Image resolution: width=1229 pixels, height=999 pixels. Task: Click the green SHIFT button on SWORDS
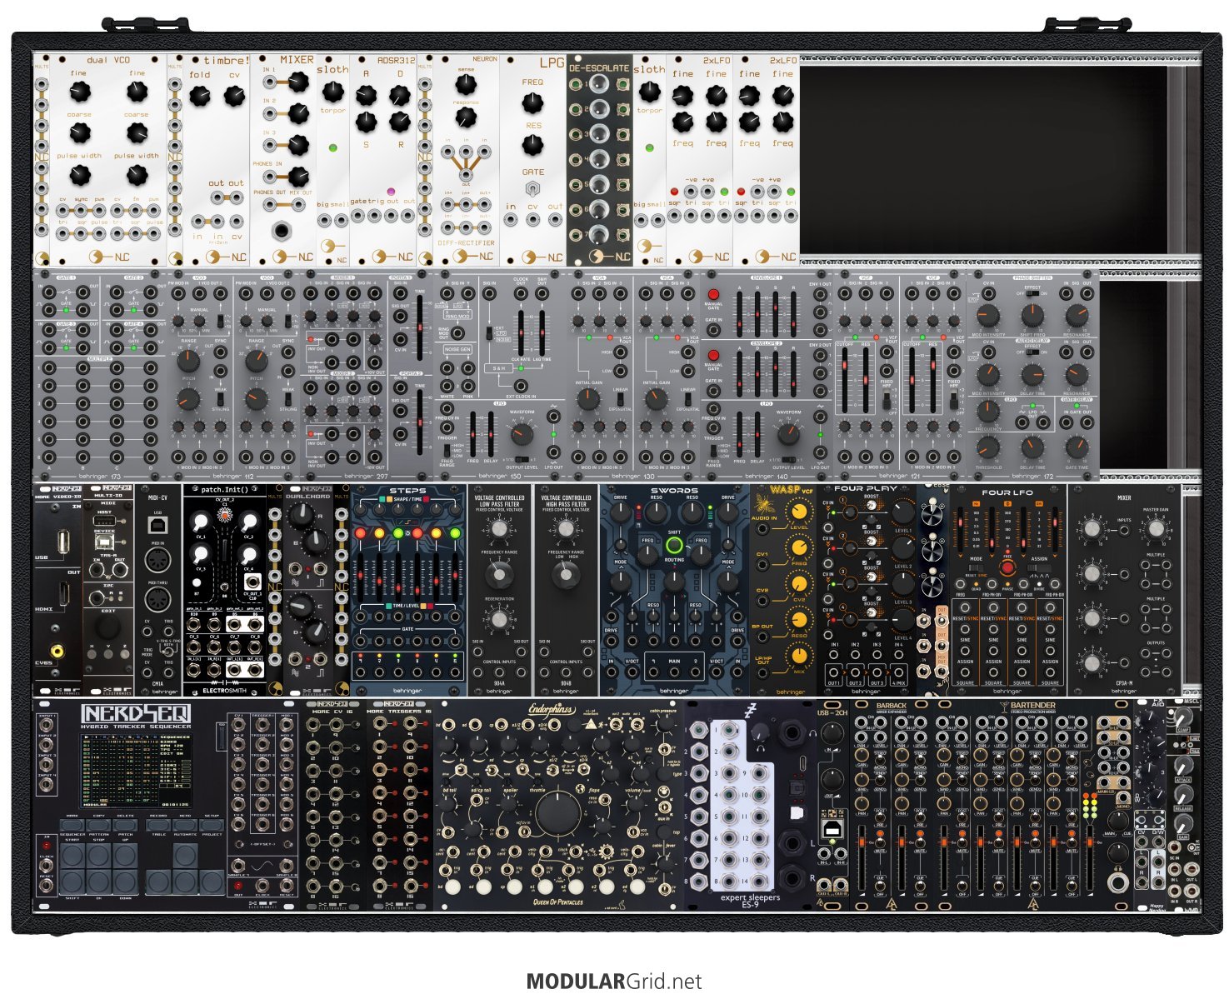(673, 547)
